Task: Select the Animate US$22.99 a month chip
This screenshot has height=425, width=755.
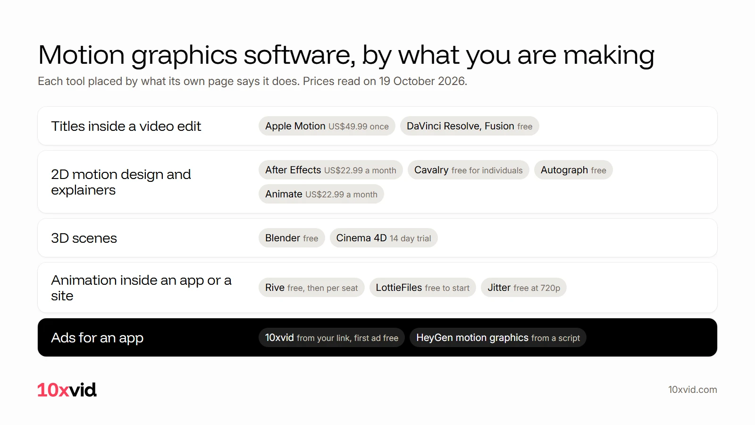Action: (321, 194)
